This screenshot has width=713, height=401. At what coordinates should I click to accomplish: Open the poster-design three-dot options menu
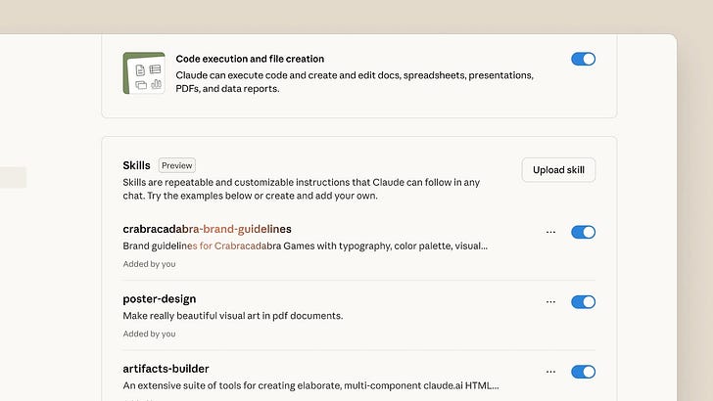550,302
